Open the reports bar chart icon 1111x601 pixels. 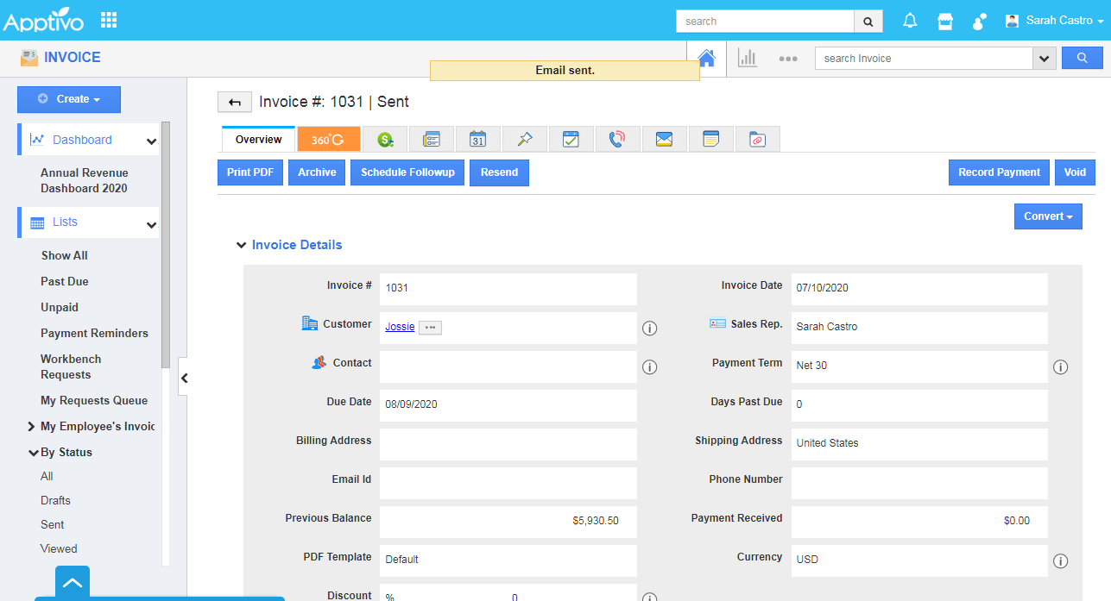747,58
